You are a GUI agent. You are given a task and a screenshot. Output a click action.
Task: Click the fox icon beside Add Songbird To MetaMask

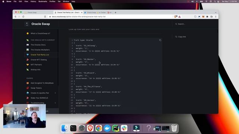point(28,83)
